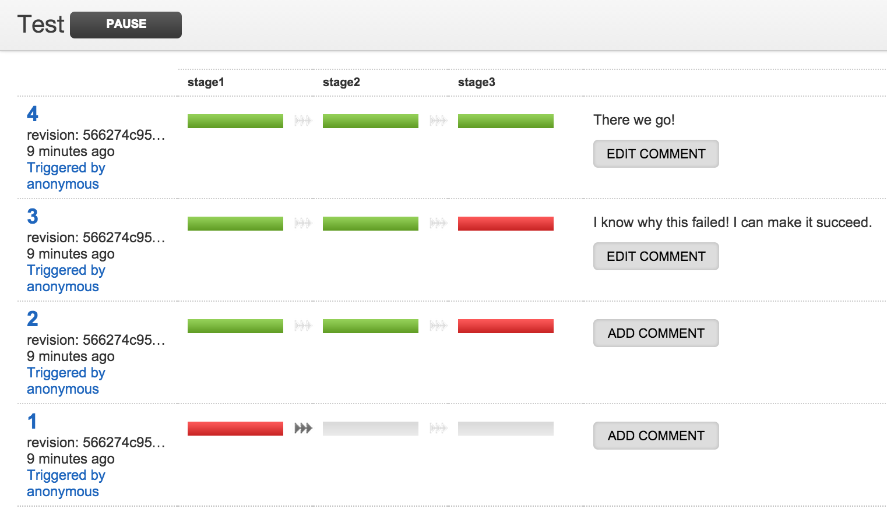Click trigger arrows between stage2 and stage3 in pipeline 1
The width and height of the screenshot is (887, 509).
438,429
